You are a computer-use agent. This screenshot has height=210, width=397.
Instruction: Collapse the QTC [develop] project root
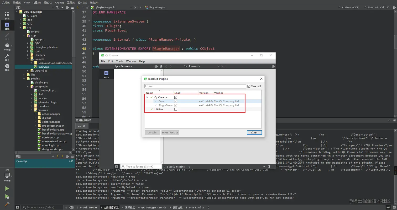coord(17,12)
